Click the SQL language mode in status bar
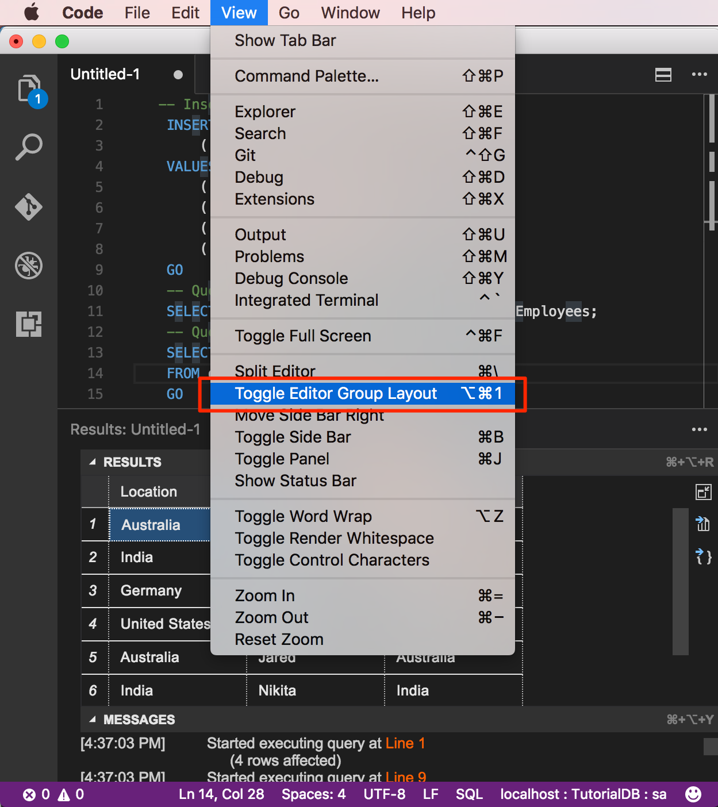 (x=469, y=794)
